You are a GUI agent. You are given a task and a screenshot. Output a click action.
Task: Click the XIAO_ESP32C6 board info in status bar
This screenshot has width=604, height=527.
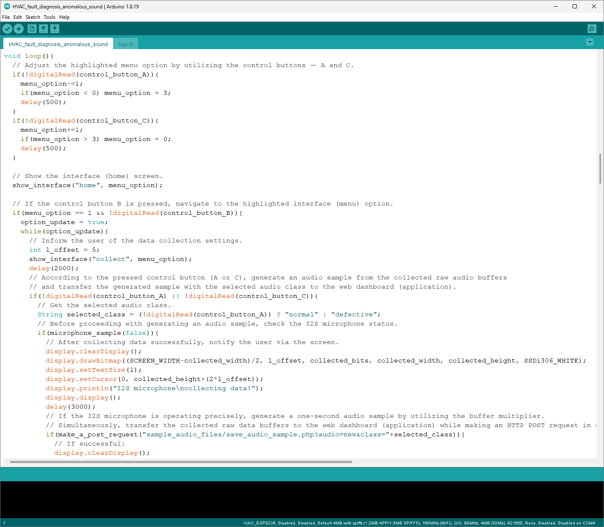click(x=419, y=523)
